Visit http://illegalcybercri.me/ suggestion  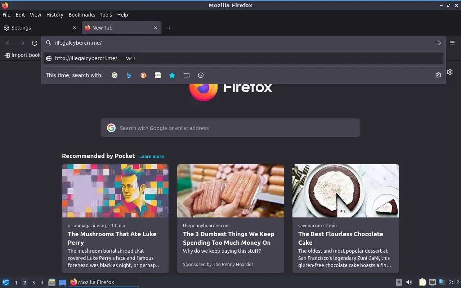click(x=243, y=58)
